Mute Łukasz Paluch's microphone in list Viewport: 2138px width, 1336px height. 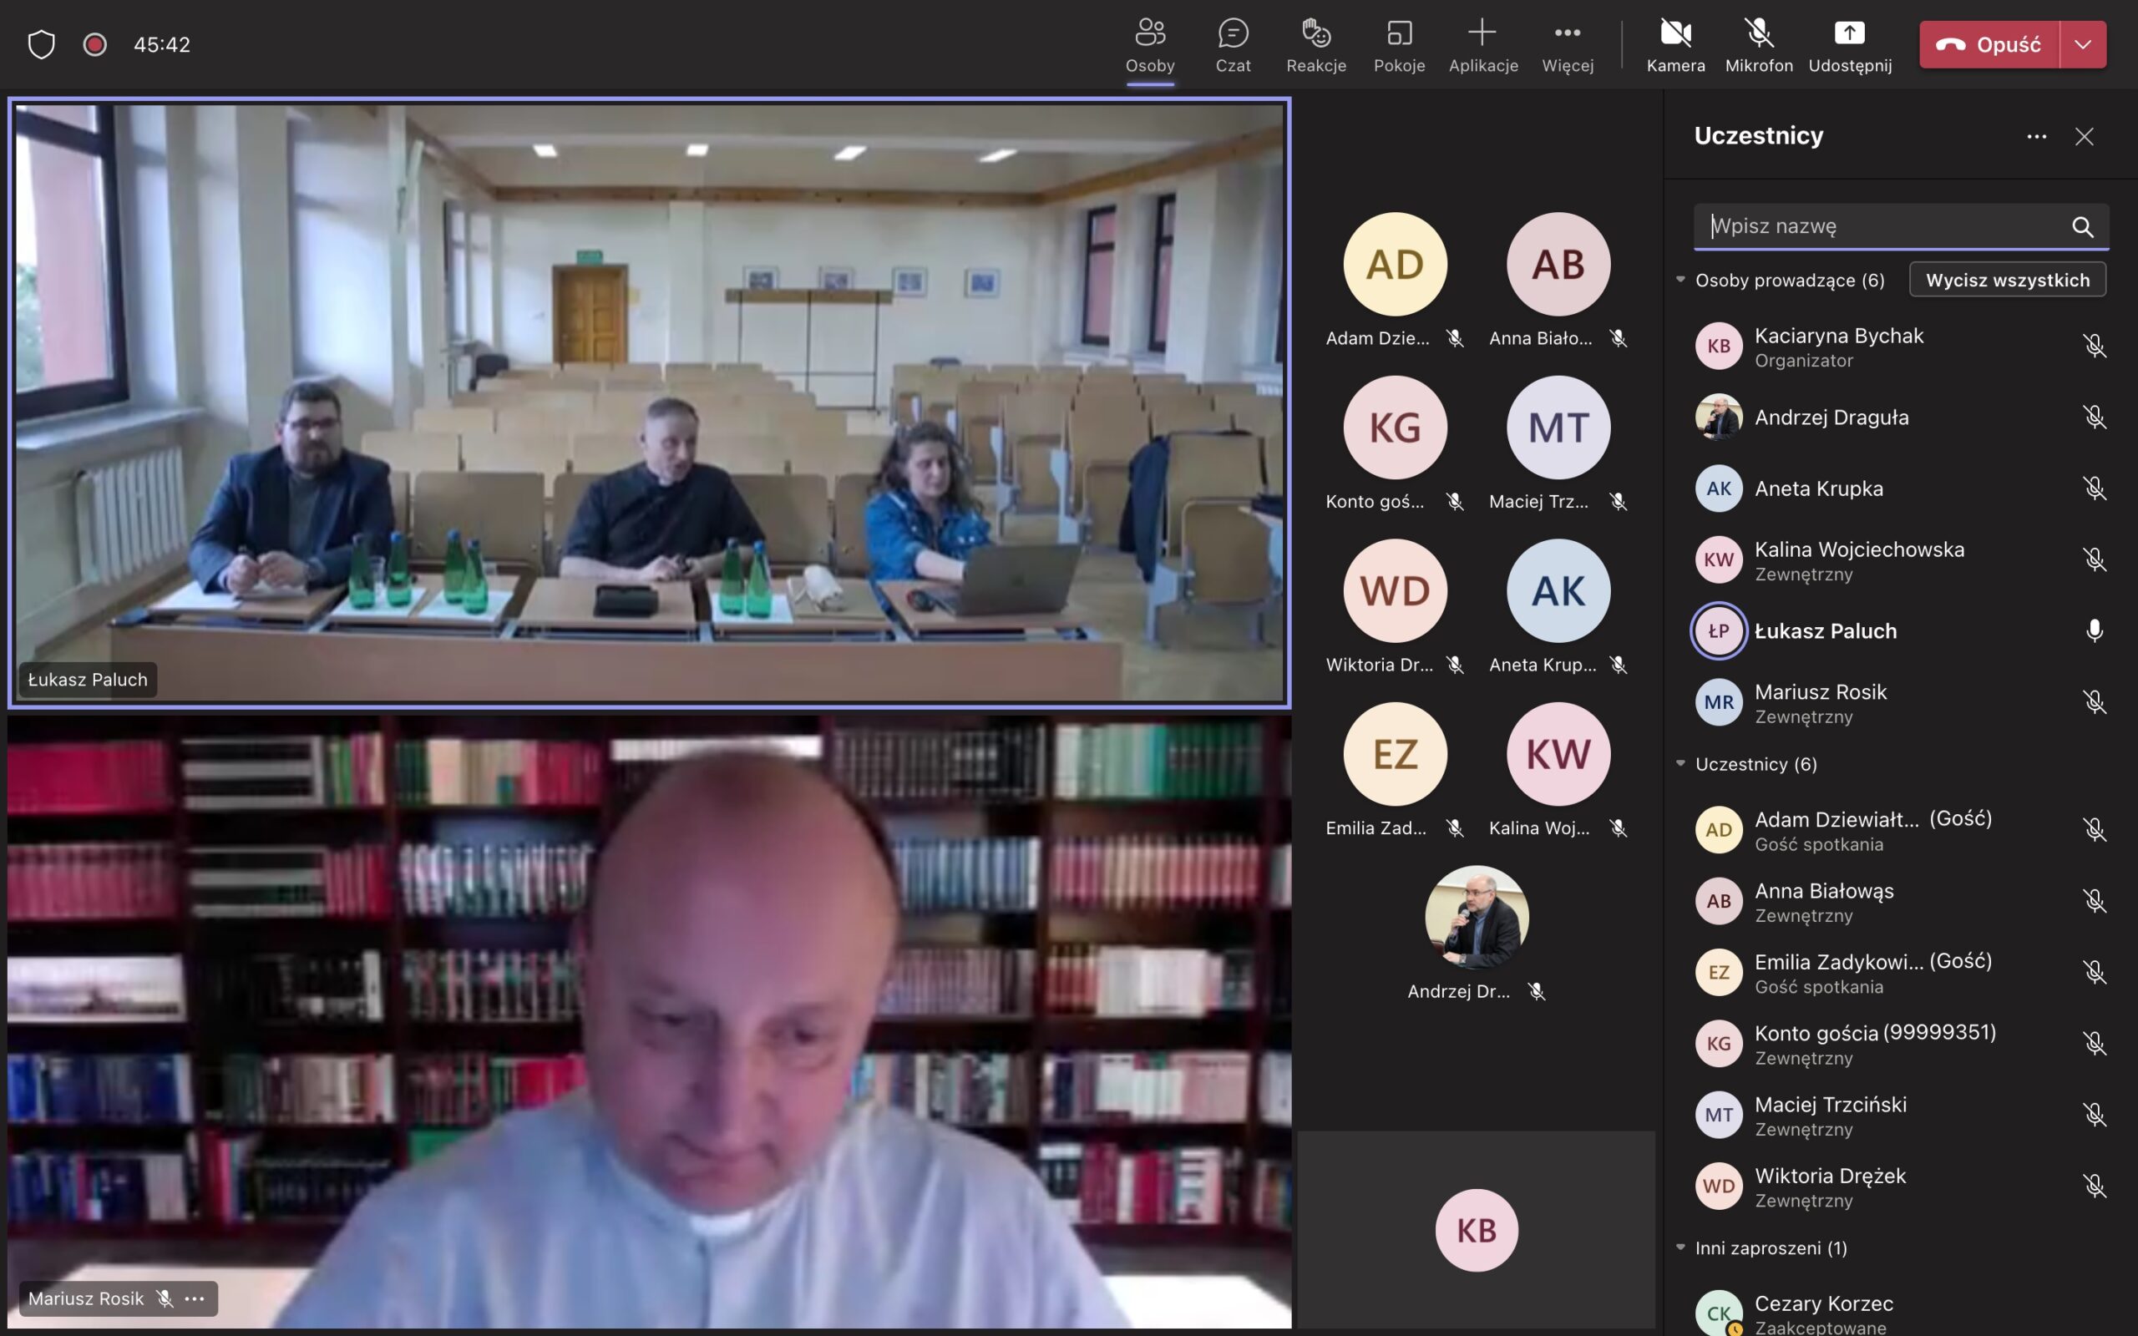pos(2094,631)
